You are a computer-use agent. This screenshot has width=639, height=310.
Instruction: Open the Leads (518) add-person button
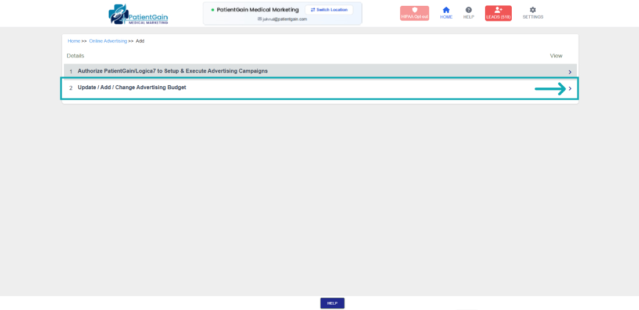click(x=498, y=13)
